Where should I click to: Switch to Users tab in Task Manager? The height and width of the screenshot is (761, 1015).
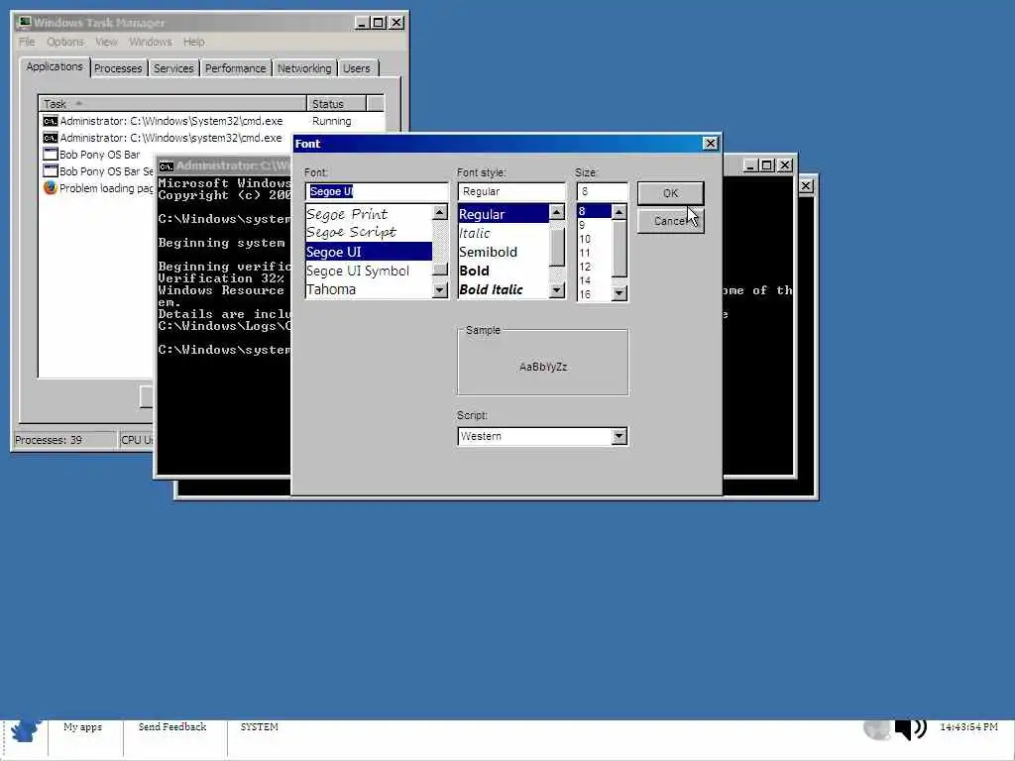point(357,68)
